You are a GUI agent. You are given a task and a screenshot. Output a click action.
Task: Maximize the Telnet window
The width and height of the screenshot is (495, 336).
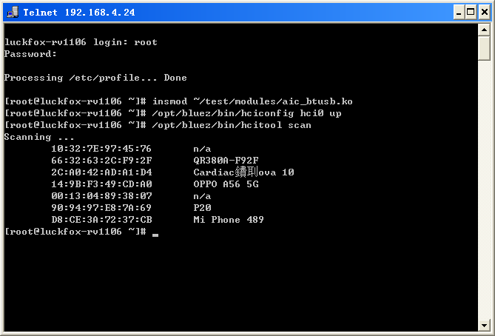pos(471,12)
